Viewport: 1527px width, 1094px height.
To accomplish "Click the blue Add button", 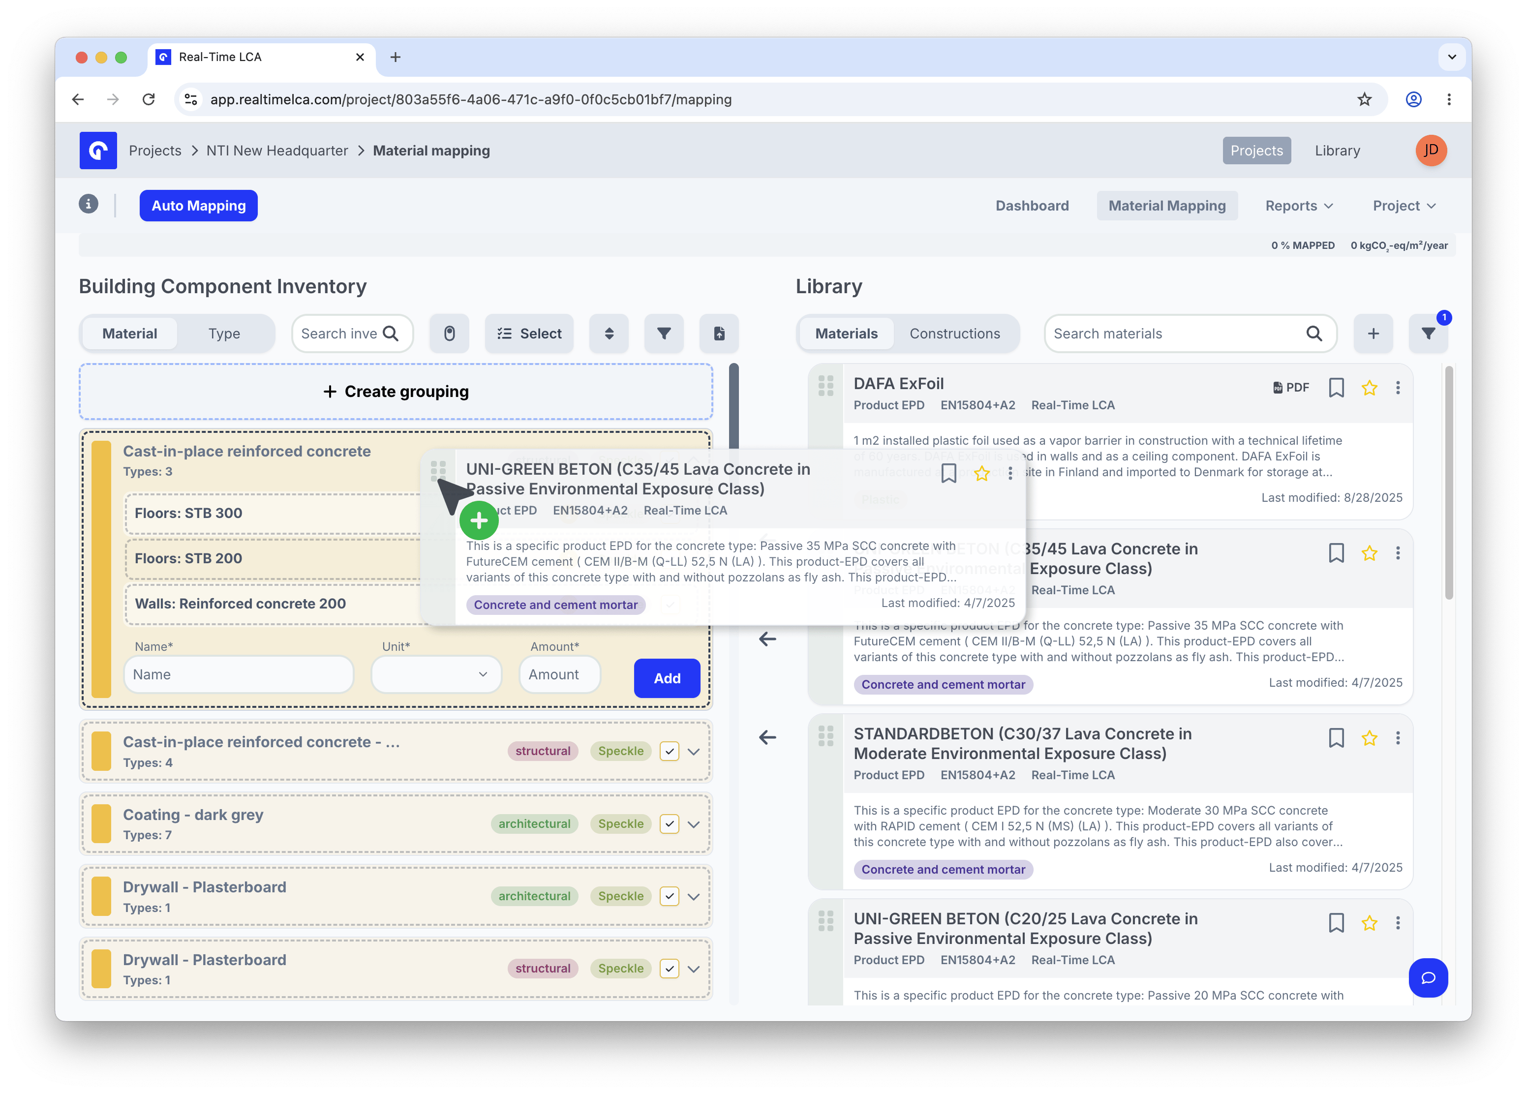I will click(667, 678).
